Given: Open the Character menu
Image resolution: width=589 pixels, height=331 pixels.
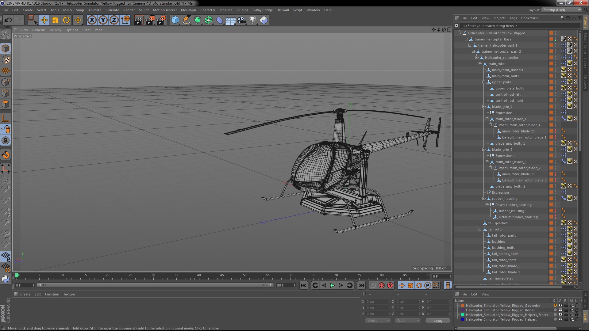Looking at the screenshot, I should point(208,10).
